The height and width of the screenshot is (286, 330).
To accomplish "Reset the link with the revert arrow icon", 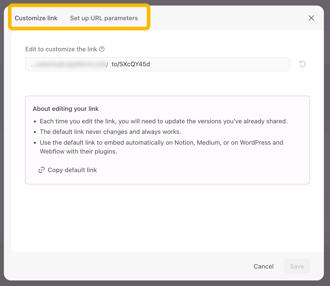I will 302,64.
